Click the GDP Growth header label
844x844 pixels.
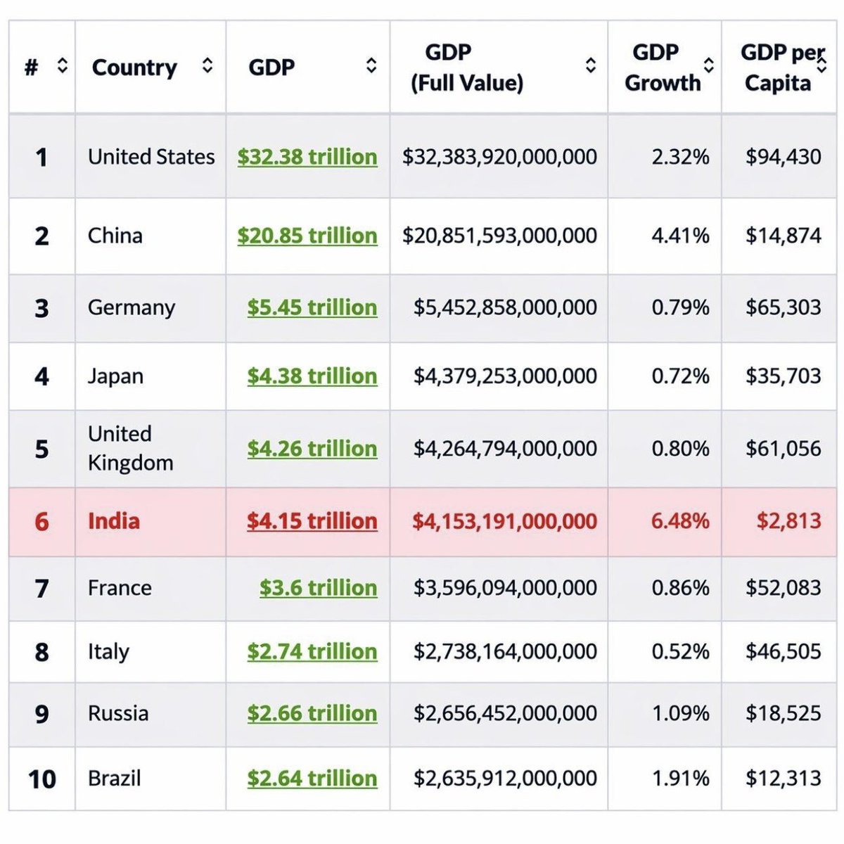point(662,68)
